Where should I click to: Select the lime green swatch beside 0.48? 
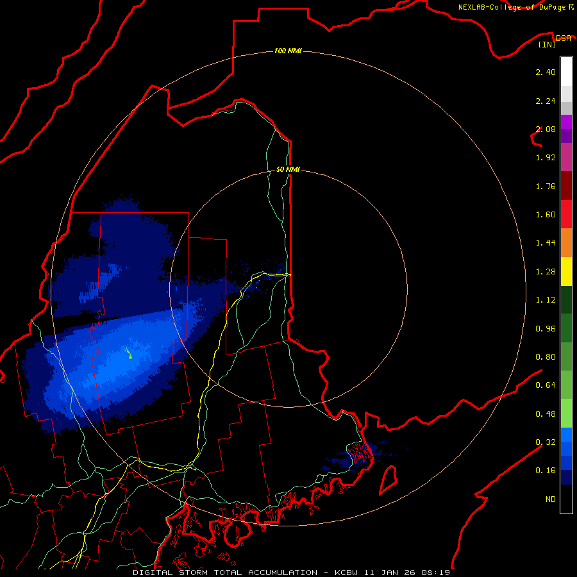(x=566, y=414)
